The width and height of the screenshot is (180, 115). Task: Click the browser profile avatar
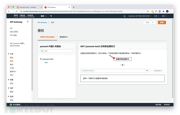point(167,11)
